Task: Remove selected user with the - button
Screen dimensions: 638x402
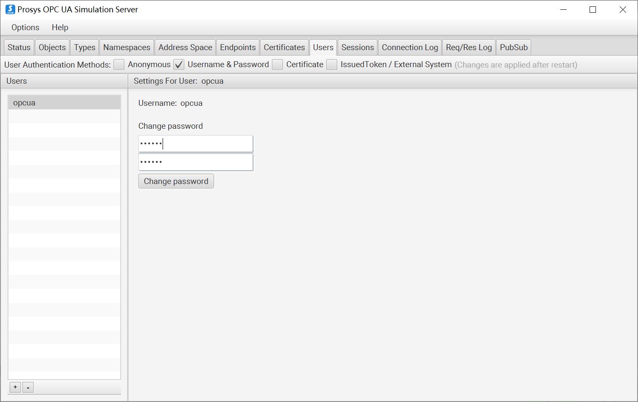Action: coord(28,387)
